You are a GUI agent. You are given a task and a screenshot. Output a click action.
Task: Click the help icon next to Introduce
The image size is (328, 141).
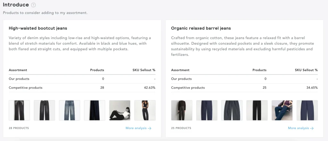point(34,5)
